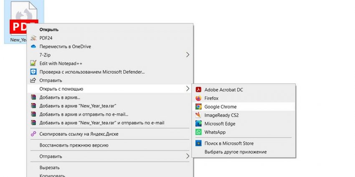Expand the lower 'Отправить' submenu arrow
The height and width of the screenshot is (177, 355).
tap(188, 156)
